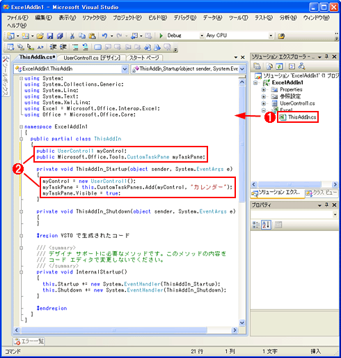
Task: Open the ファイル(F) menu
Action: tap(17, 17)
